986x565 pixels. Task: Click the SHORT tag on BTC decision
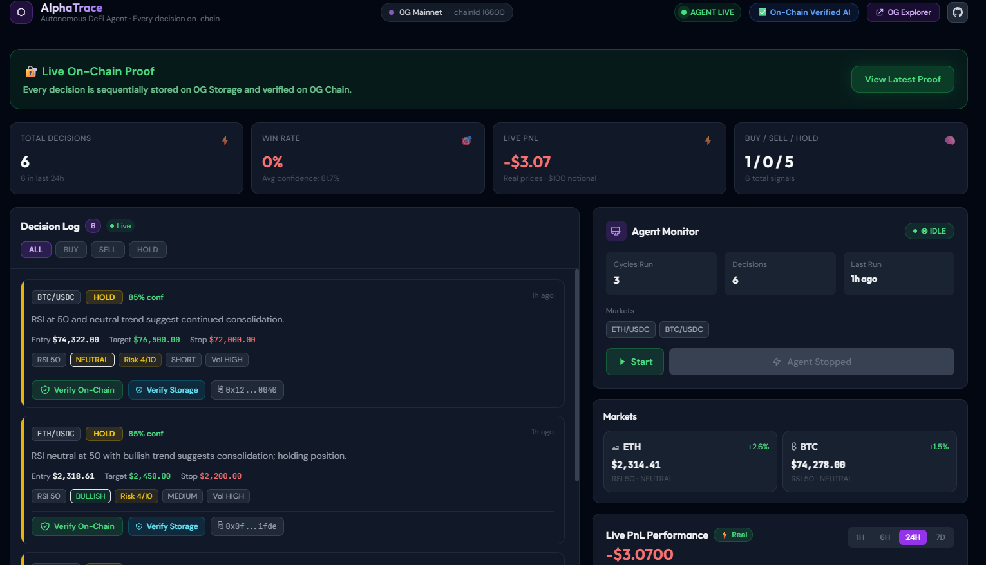point(184,360)
